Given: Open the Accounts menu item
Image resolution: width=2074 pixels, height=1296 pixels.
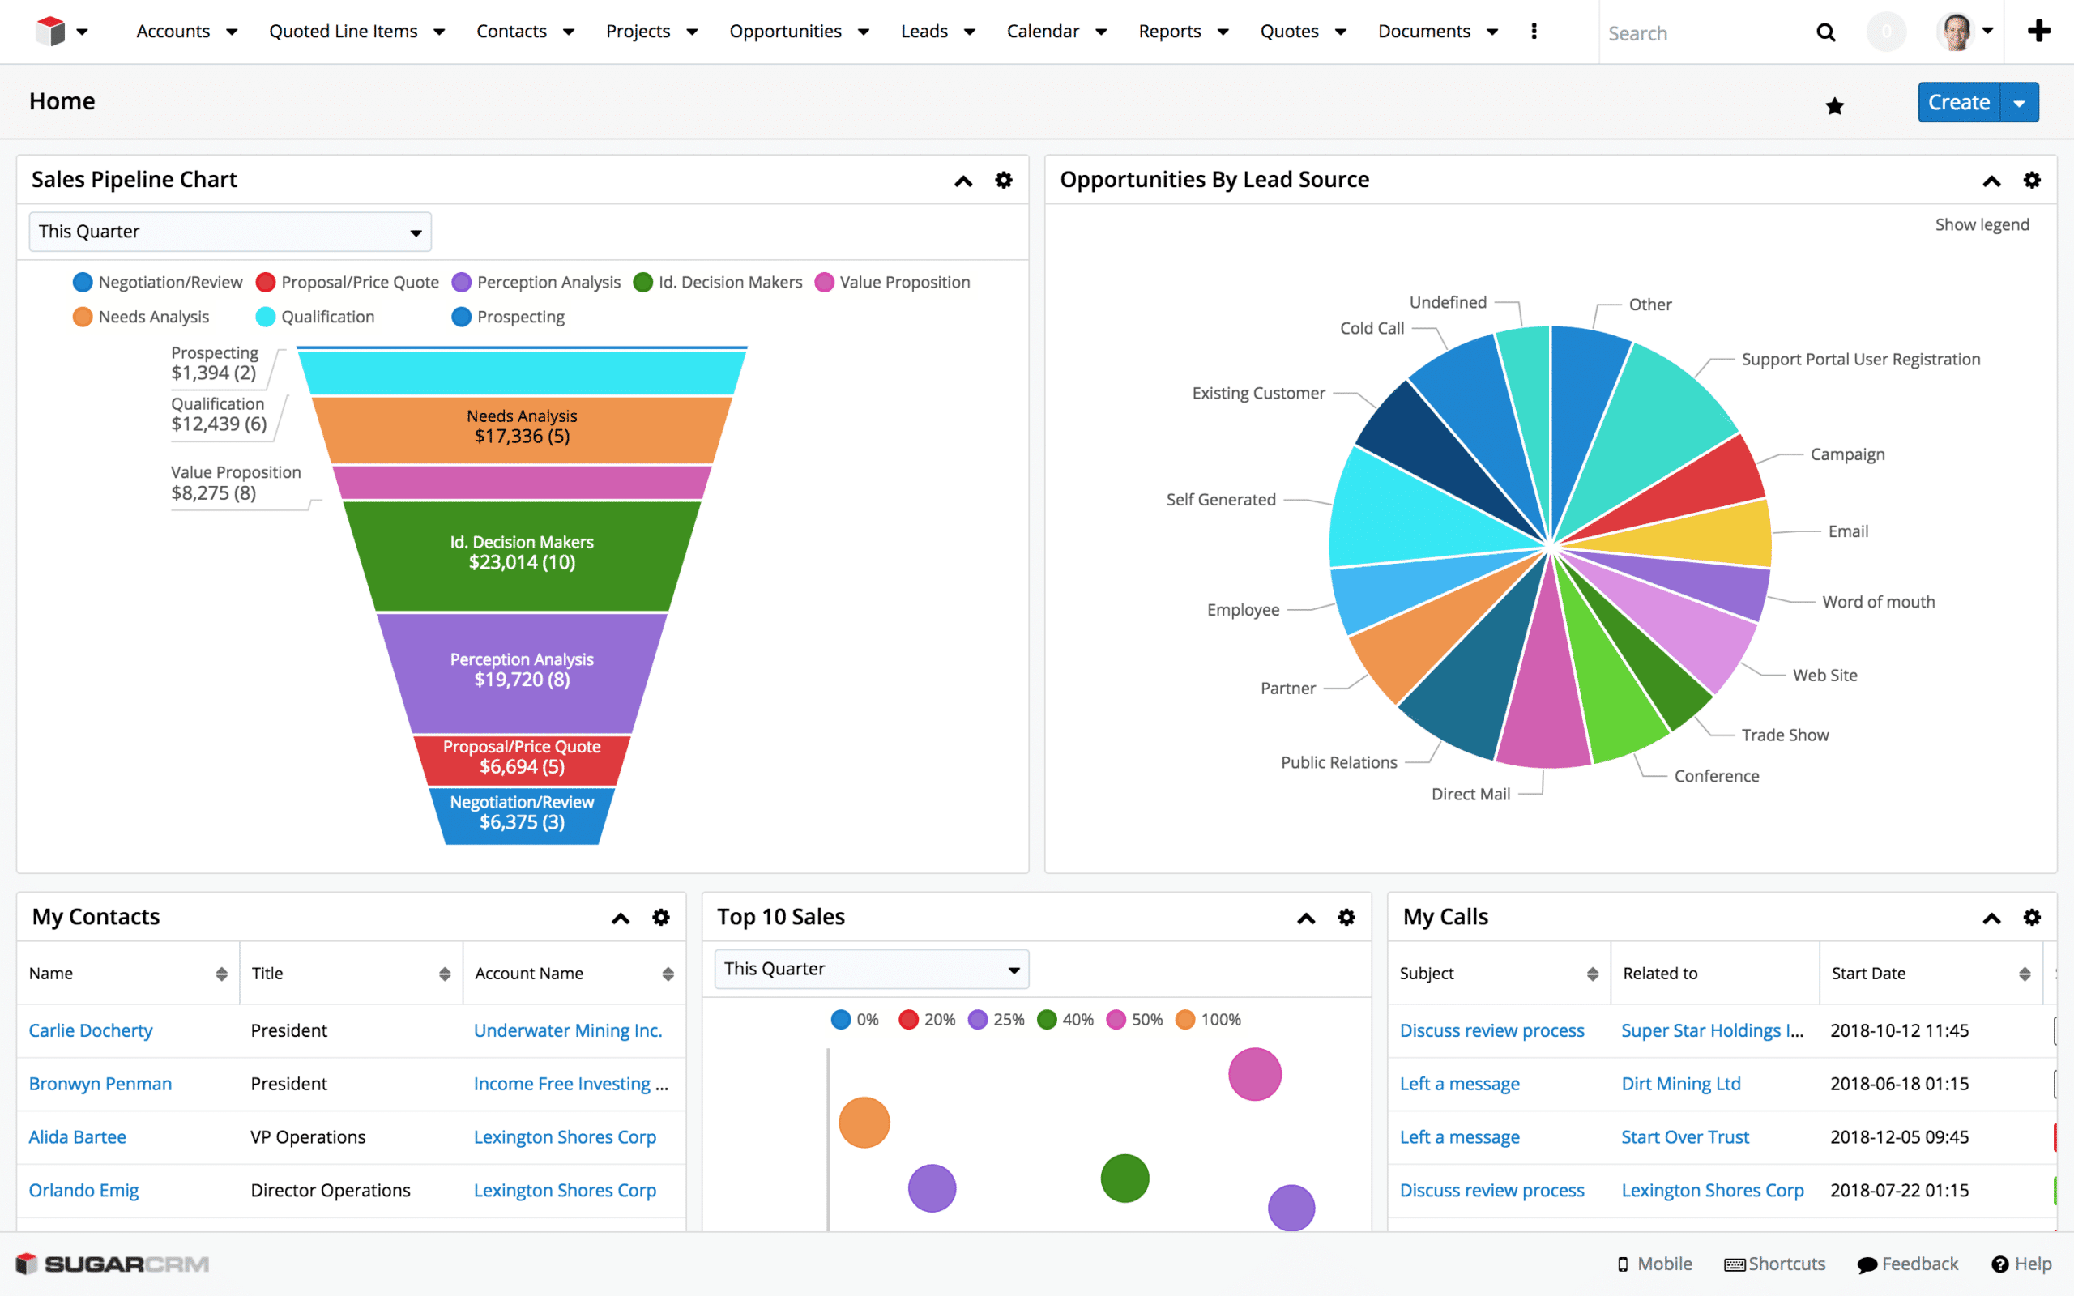Looking at the screenshot, I should [x=181, y=30].
